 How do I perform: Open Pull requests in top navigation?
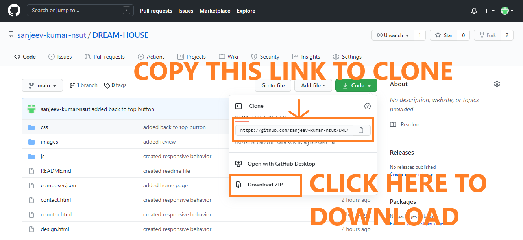point(156,11)
